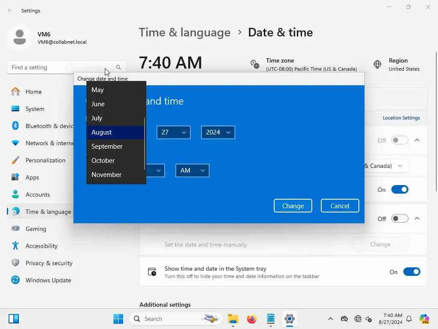Select June in month list
438x329 pixels.
(x=115, y=104)
